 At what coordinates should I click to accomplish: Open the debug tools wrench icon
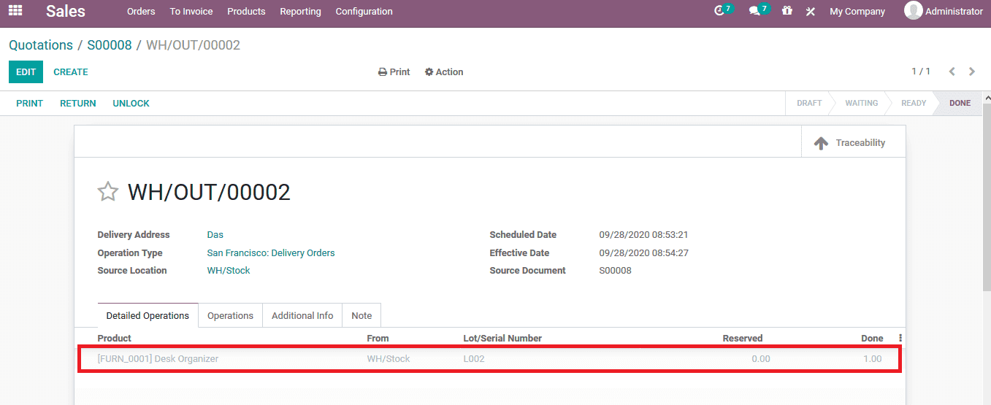click(x=811, y=12)
